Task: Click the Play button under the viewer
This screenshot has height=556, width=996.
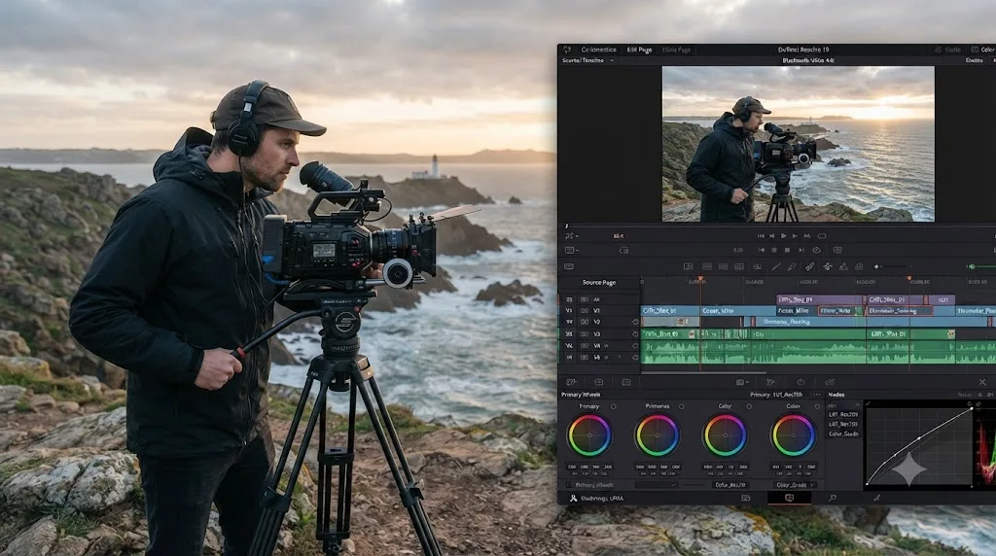Action: click(783, 235)
